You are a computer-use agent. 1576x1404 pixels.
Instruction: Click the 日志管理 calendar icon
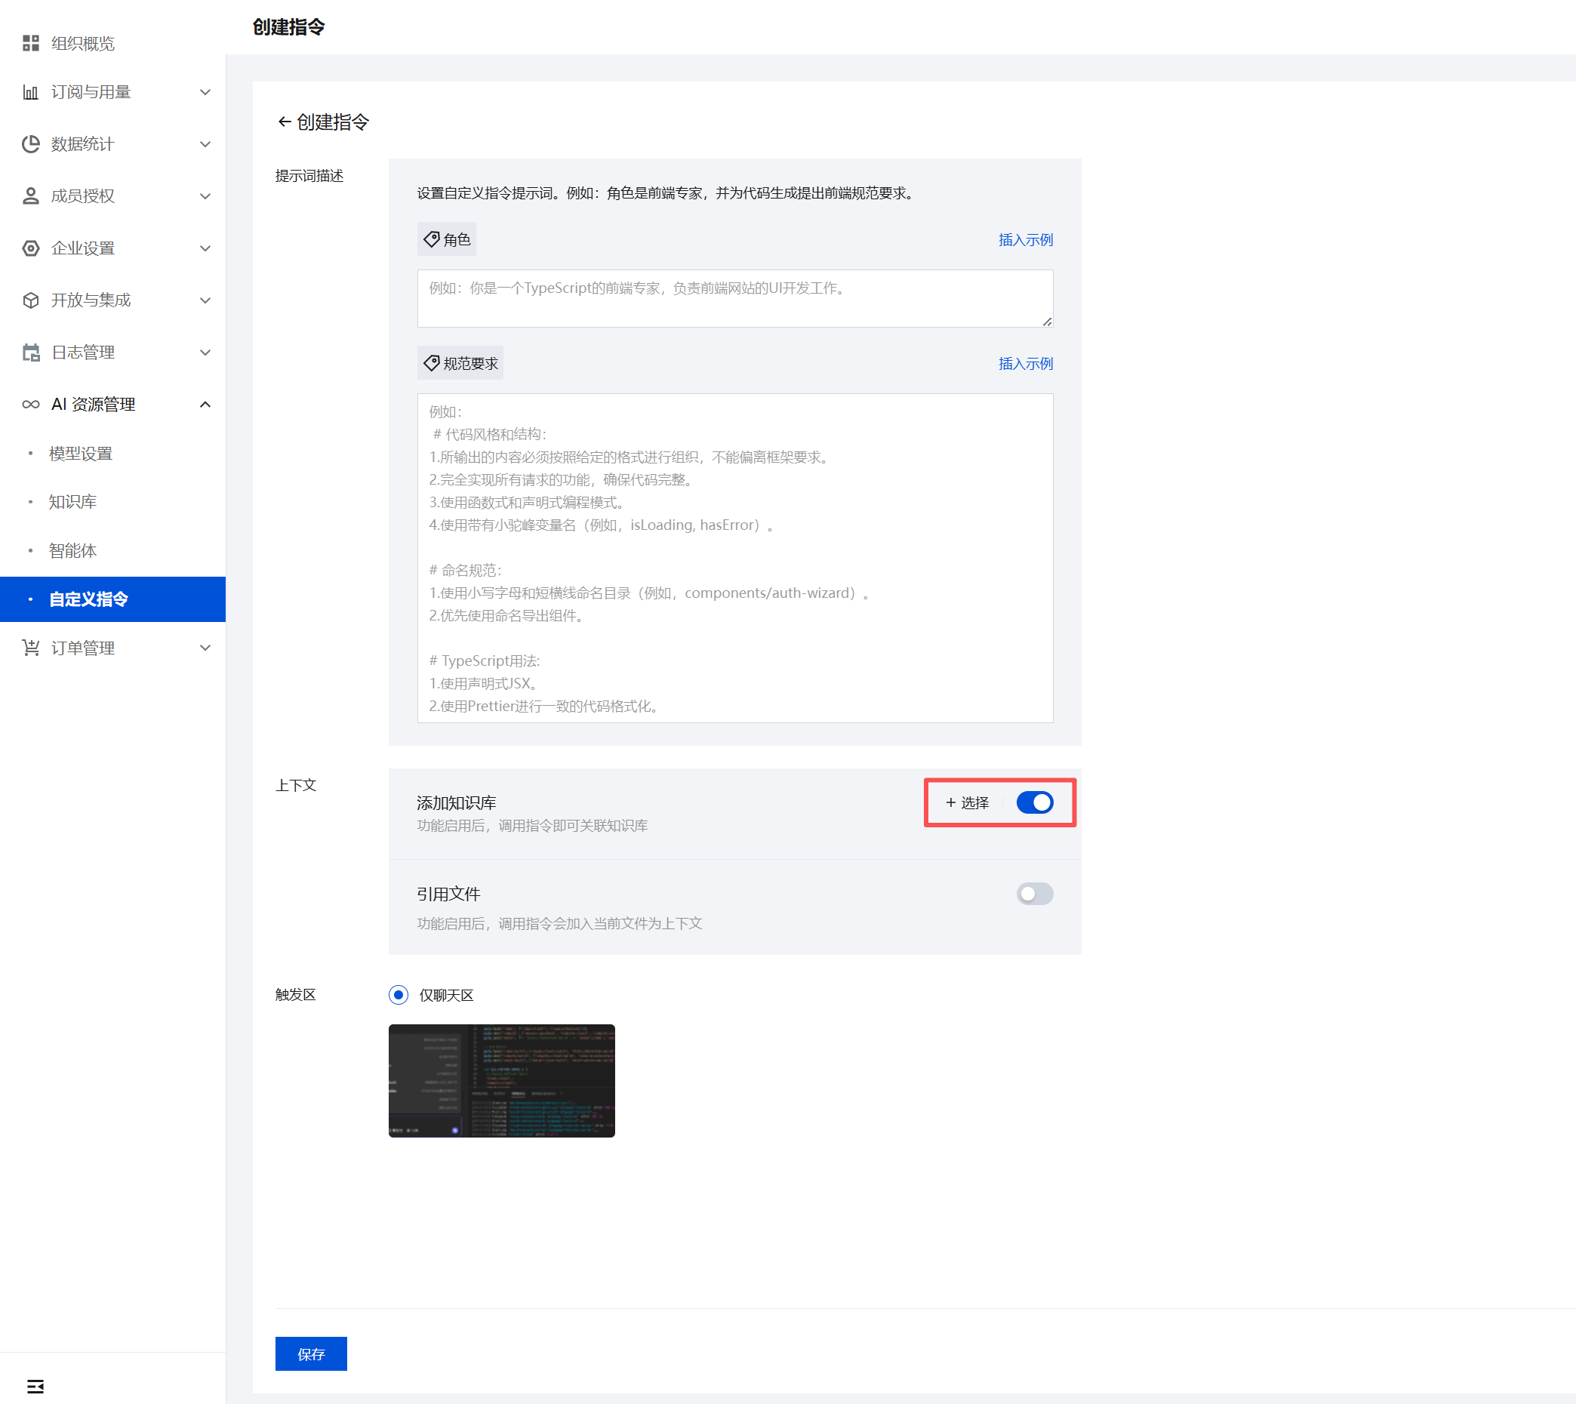[x=31, y=353]
